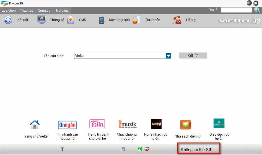Viewport: 262px width, 155px height.
Task: Click the Hỗ trợ red telephone icon
Action: (x=177, y=20)
